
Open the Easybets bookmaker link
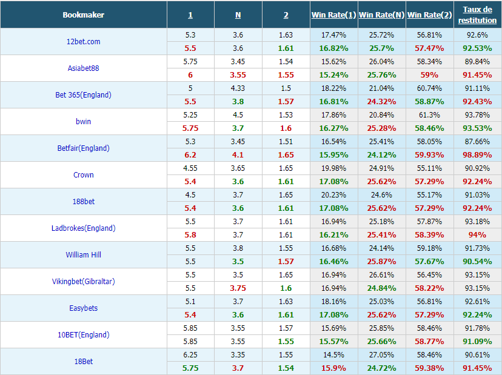[x=83, y=308]
